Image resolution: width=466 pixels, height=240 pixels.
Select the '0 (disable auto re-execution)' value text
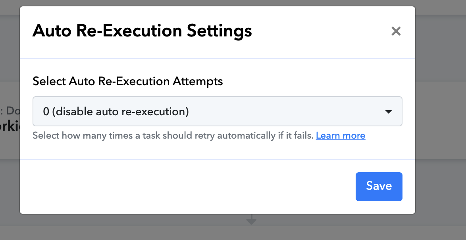pos(116,112)
